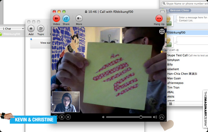Viewport: 208px width, 132px height.
Task: Mute sound with the low-volume speaker icon
Action: 103,117
